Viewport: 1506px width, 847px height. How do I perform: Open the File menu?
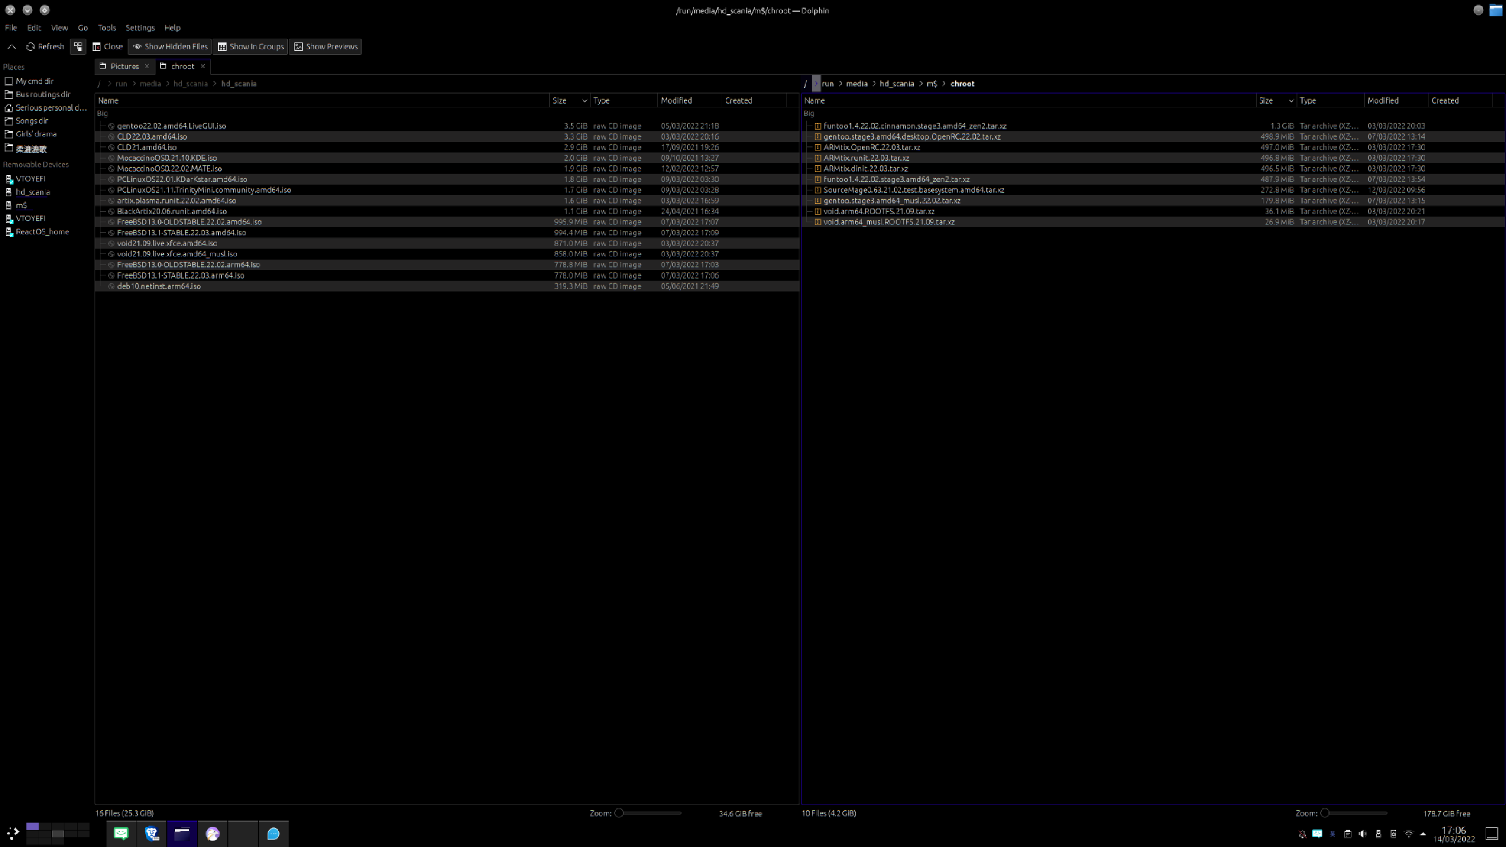11,27
